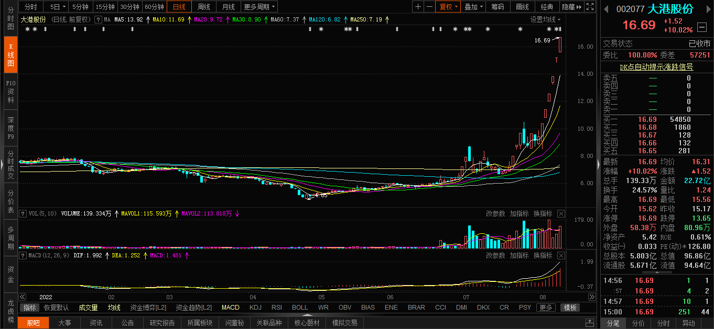The height and width of the screenshot is (329, 714).
Task: Open the 复权 dropdown
Action: [x=449, y=7]
